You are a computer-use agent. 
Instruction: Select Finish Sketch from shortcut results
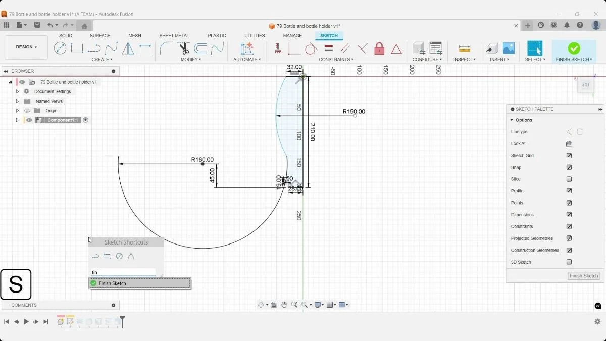[140, 283]
